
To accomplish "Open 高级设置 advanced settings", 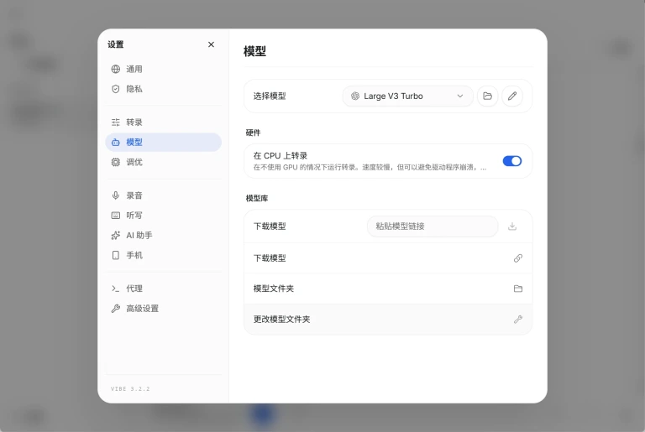I will click(163, 309).
